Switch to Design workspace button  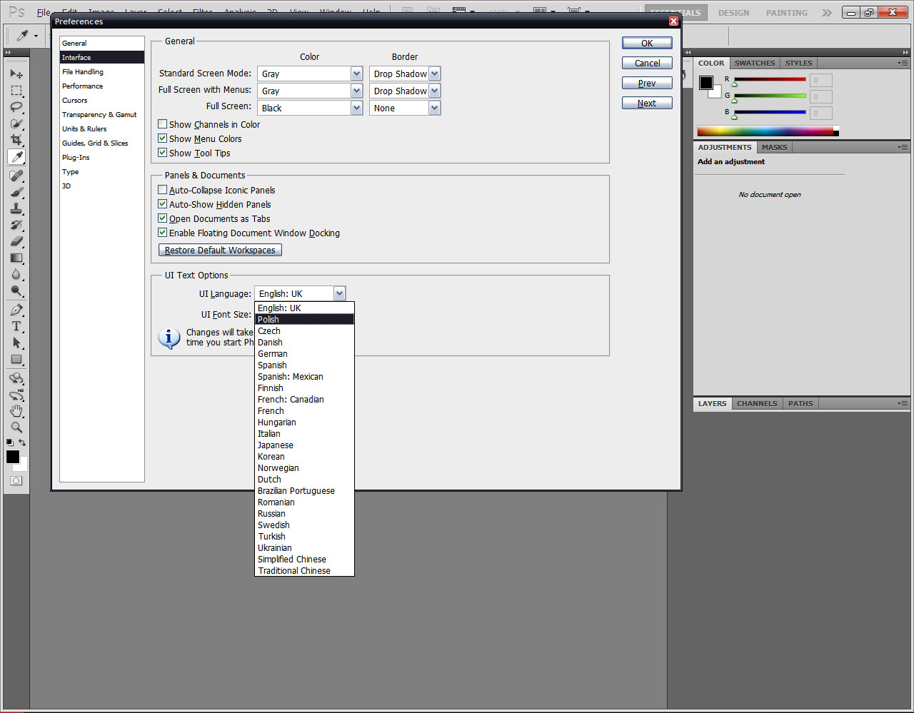(x=733, y=13)
